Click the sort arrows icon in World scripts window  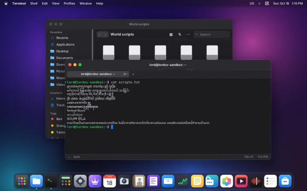180,34
